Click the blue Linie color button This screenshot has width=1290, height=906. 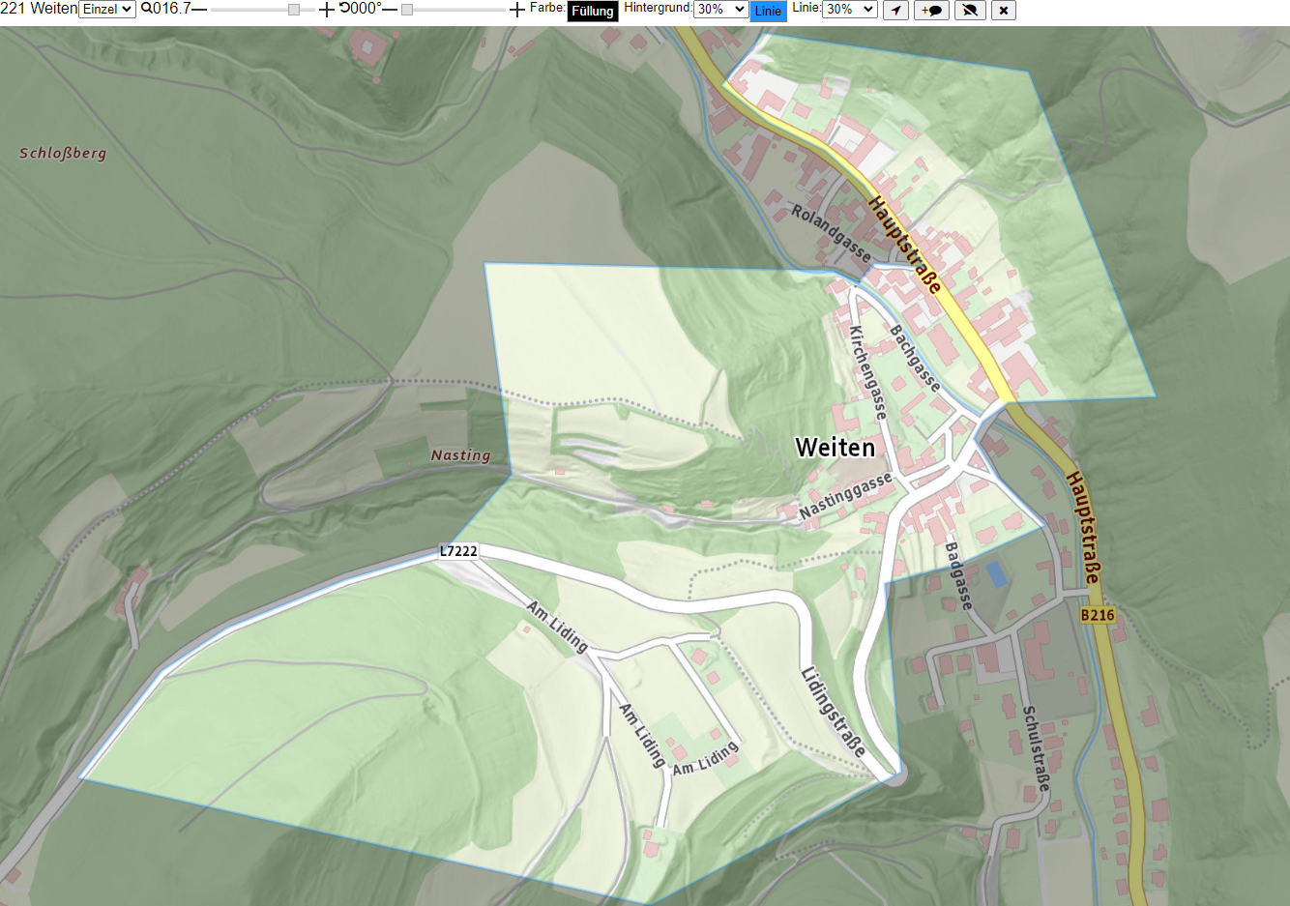pos(769,11)
